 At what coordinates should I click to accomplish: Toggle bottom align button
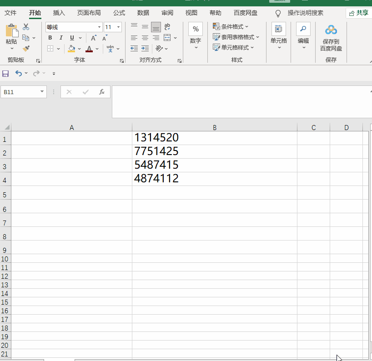[x=156, y=27]
